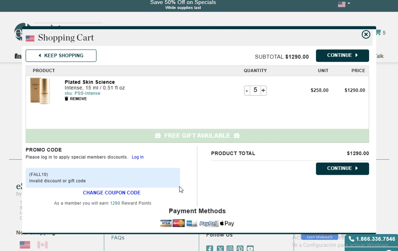Click the American Express payment icon

192,223
